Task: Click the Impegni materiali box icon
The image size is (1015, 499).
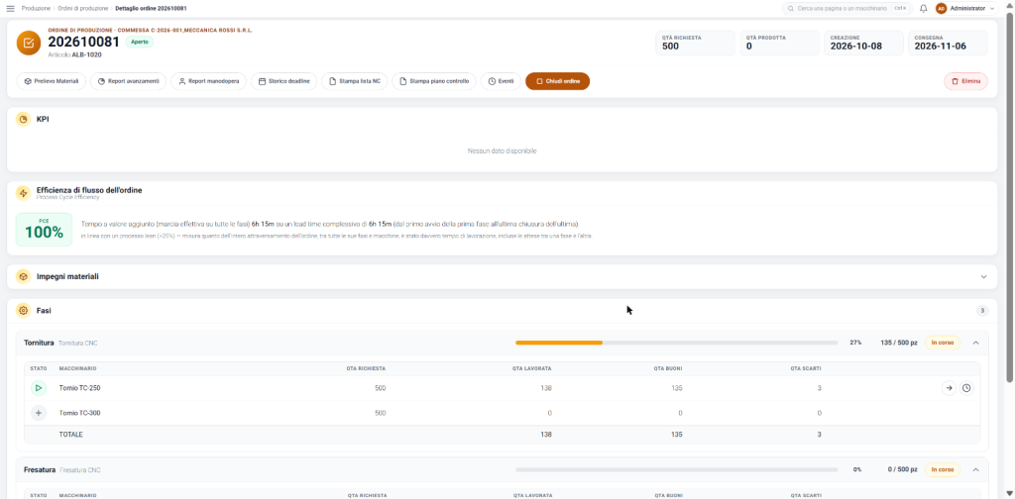Action: pos(24,276)
